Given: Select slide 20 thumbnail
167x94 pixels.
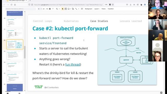Looking at the screenshot, I should tap(15, 22).
